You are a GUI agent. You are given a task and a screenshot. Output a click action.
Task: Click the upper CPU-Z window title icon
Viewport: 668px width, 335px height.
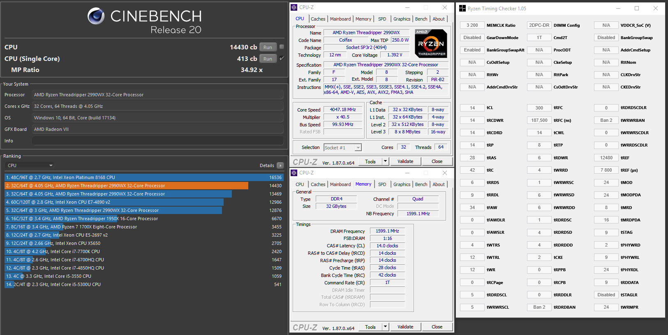294,7
